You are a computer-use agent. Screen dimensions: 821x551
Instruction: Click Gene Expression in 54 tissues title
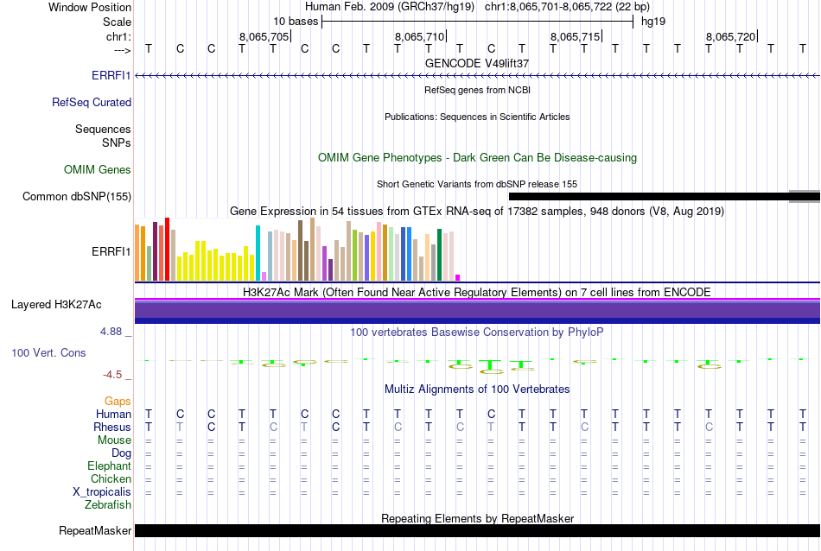477,212
